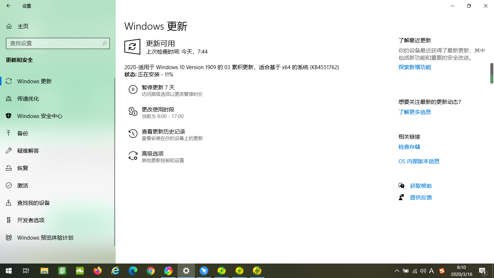Launch Internet Explorer from the taskbar

(x=115, y=271)
